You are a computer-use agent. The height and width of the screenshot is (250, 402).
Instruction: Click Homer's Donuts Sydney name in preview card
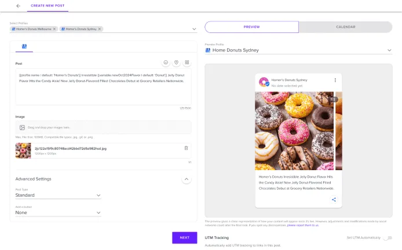coord(289,80)
